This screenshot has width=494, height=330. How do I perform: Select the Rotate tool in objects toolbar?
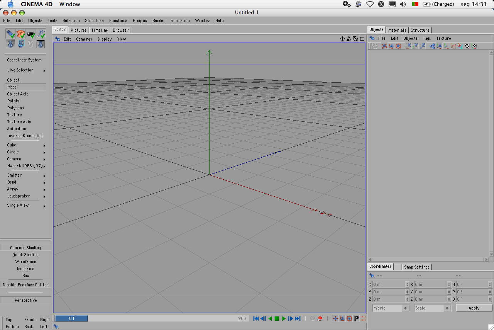coord(398,46)
